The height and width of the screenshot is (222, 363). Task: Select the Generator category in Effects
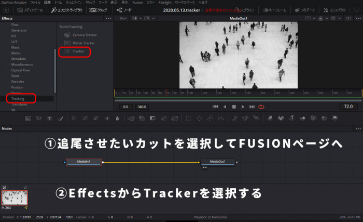(19, 30)
